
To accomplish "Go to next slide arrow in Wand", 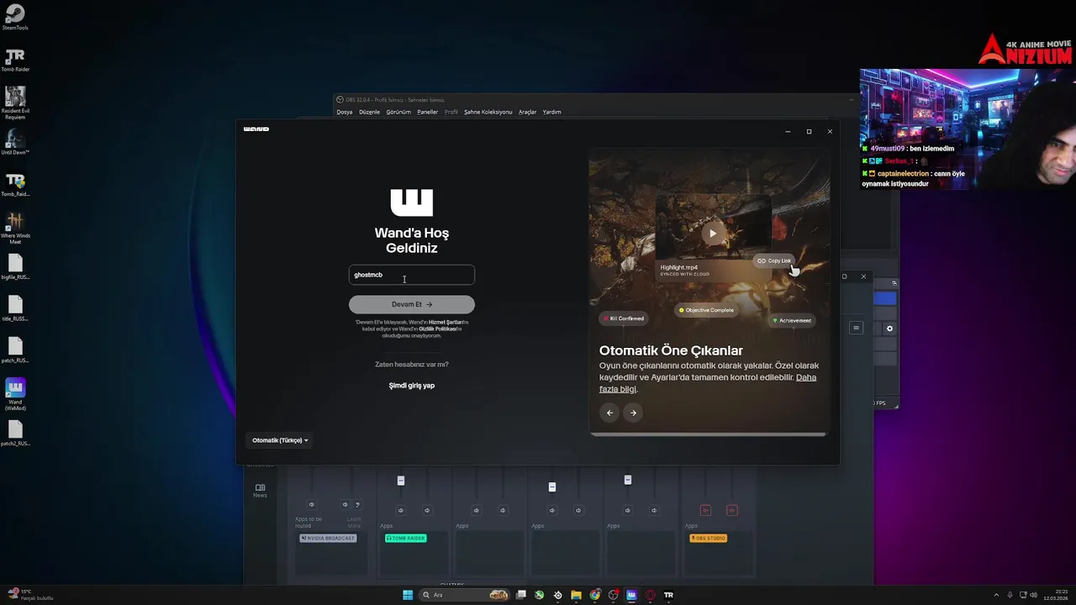I will (x=633, y=413).
